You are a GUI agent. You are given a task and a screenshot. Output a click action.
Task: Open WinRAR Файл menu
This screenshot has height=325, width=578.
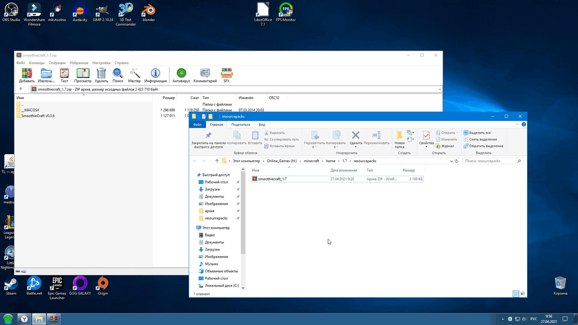pos(21,63)
